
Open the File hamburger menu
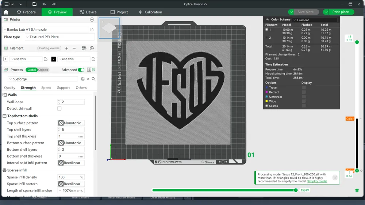coord(9,4)
